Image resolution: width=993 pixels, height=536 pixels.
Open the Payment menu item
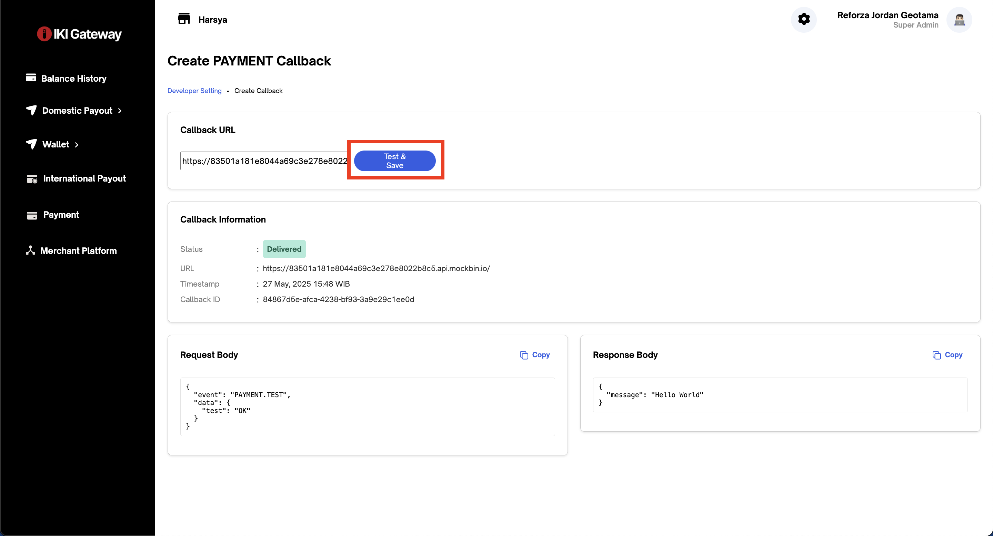(61, 215)
